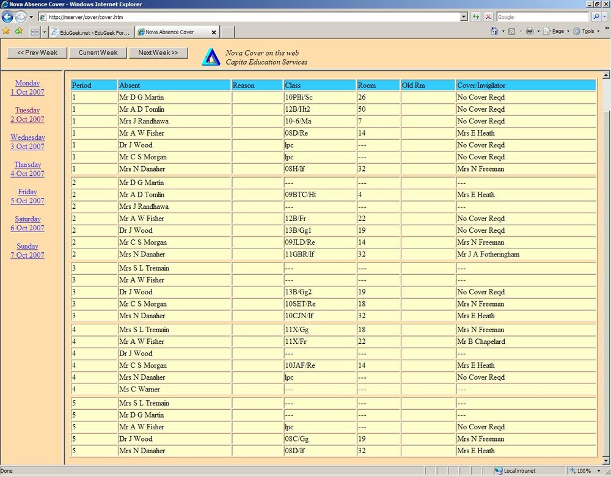
Task: Expand the Home button dropdown arrow
Action: tap(503, 31)
